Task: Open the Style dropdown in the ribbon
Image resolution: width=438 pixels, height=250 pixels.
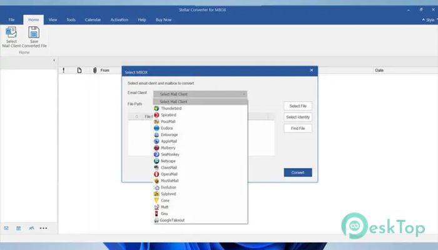Action: (x=430, y=20)
